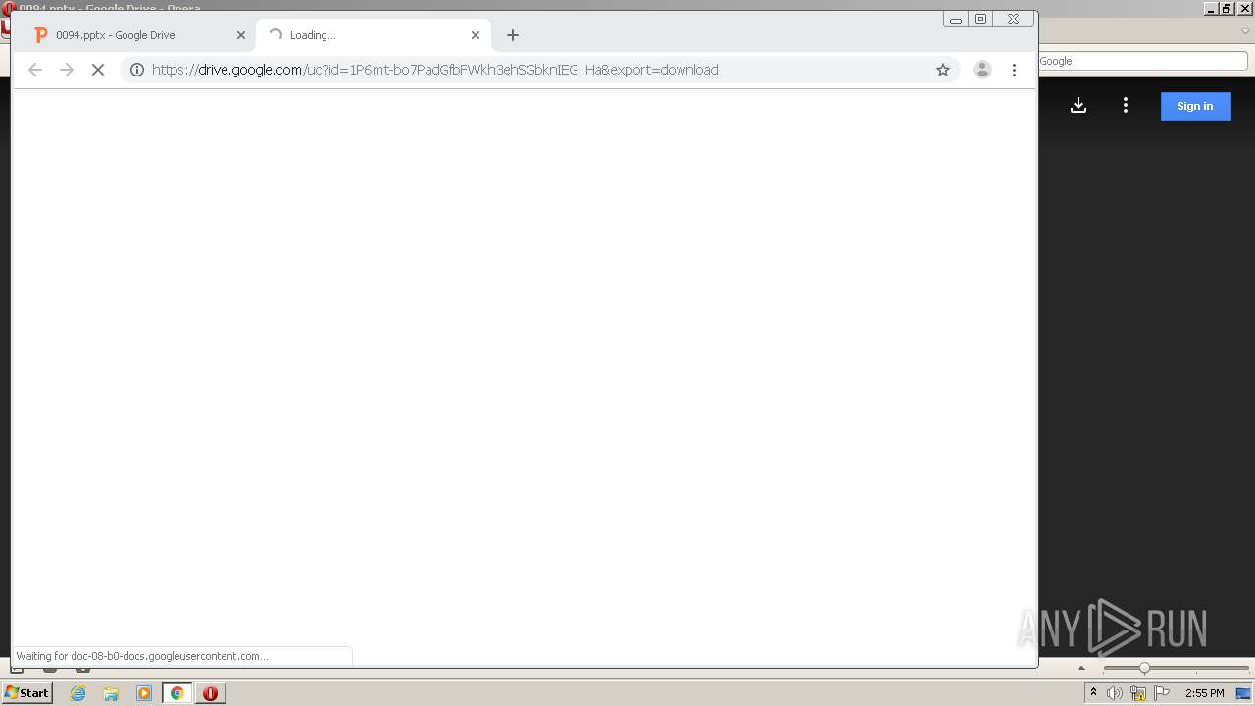This screenshot has height=706, width=1255.
Task: Launch Internet Explorer from taskbar
Action: tap(78, 693)
